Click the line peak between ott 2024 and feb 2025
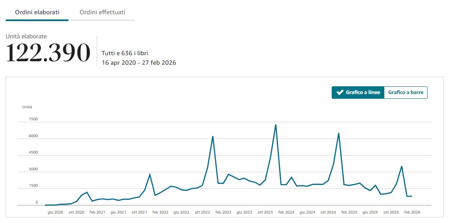The height and width of the screenshot is (223, 450). (339, 133)
